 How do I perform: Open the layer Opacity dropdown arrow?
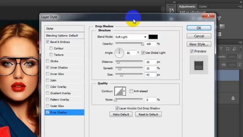pos(240,57)
